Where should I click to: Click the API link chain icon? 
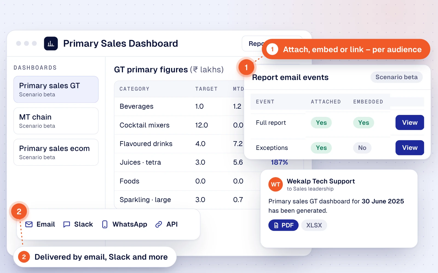point(159,224)
